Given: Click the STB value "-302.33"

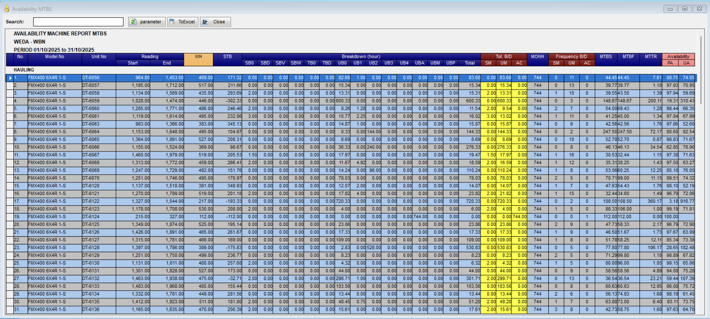Looking at the screenshot, I should point(228,101).
